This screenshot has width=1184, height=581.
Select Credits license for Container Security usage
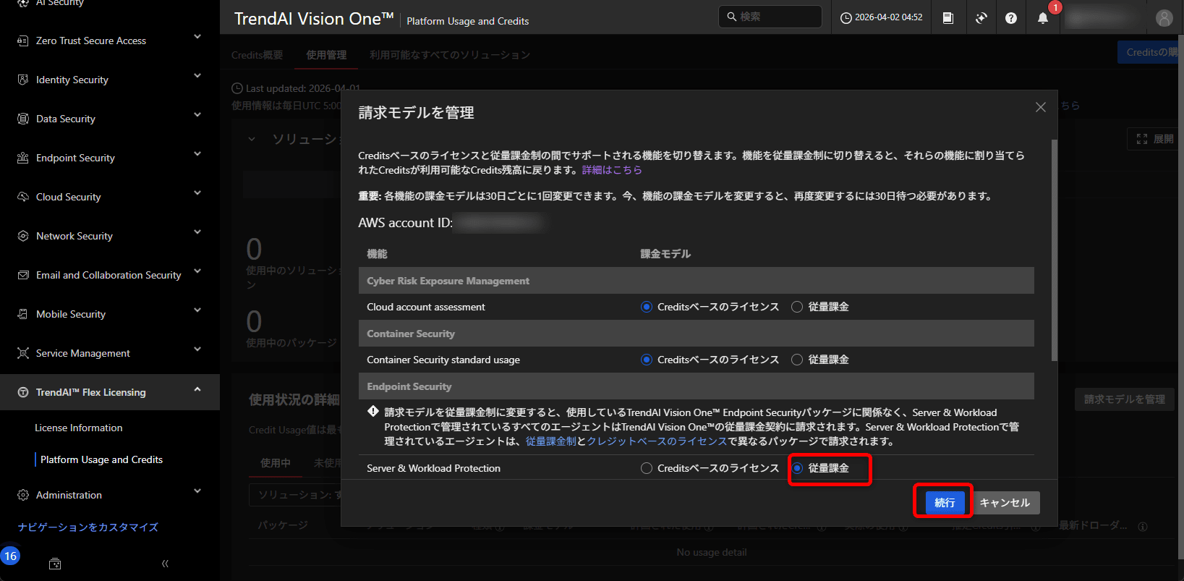[x=647, y=360]
